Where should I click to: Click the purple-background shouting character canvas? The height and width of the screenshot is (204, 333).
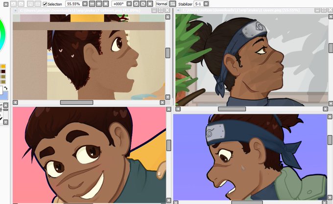(250, 157)
